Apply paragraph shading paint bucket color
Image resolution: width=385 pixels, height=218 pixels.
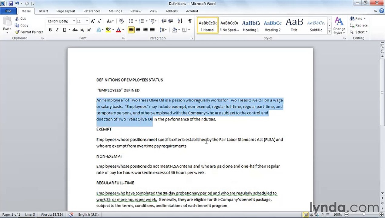[174, 30]
